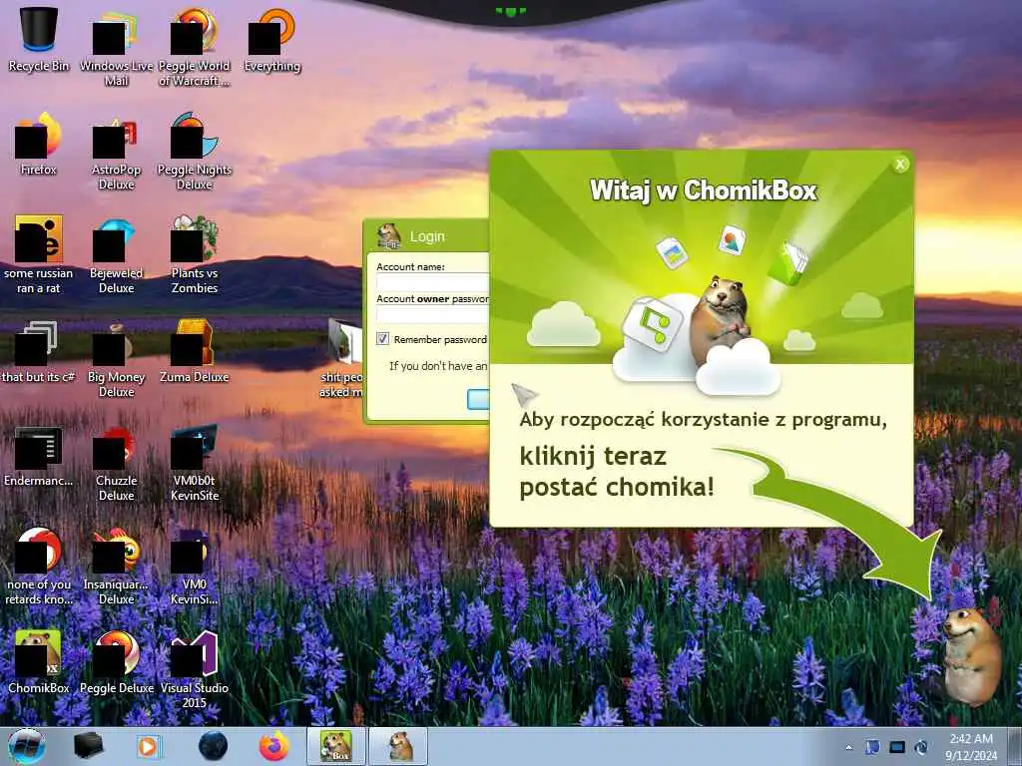This screenshot has width=1022, height=766.
Task: Show hidden system tray icons
Action: click(x=848, y=747)
